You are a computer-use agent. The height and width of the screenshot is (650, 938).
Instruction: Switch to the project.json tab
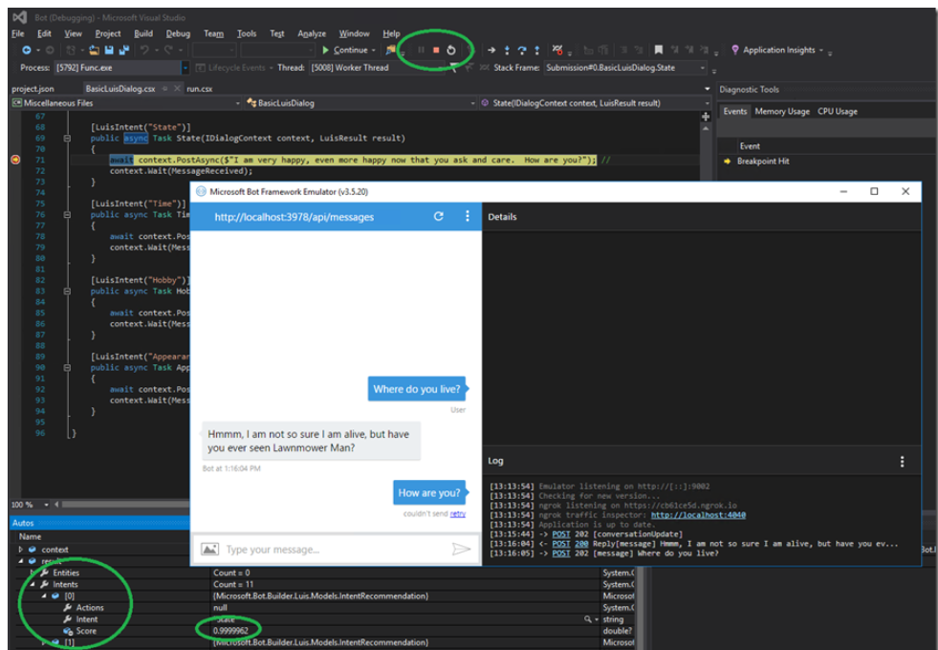(x=33, y=89)
